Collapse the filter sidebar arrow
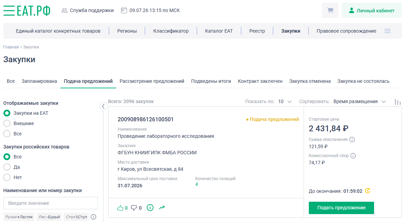405x222 pixels. click(x=103, y=106)
